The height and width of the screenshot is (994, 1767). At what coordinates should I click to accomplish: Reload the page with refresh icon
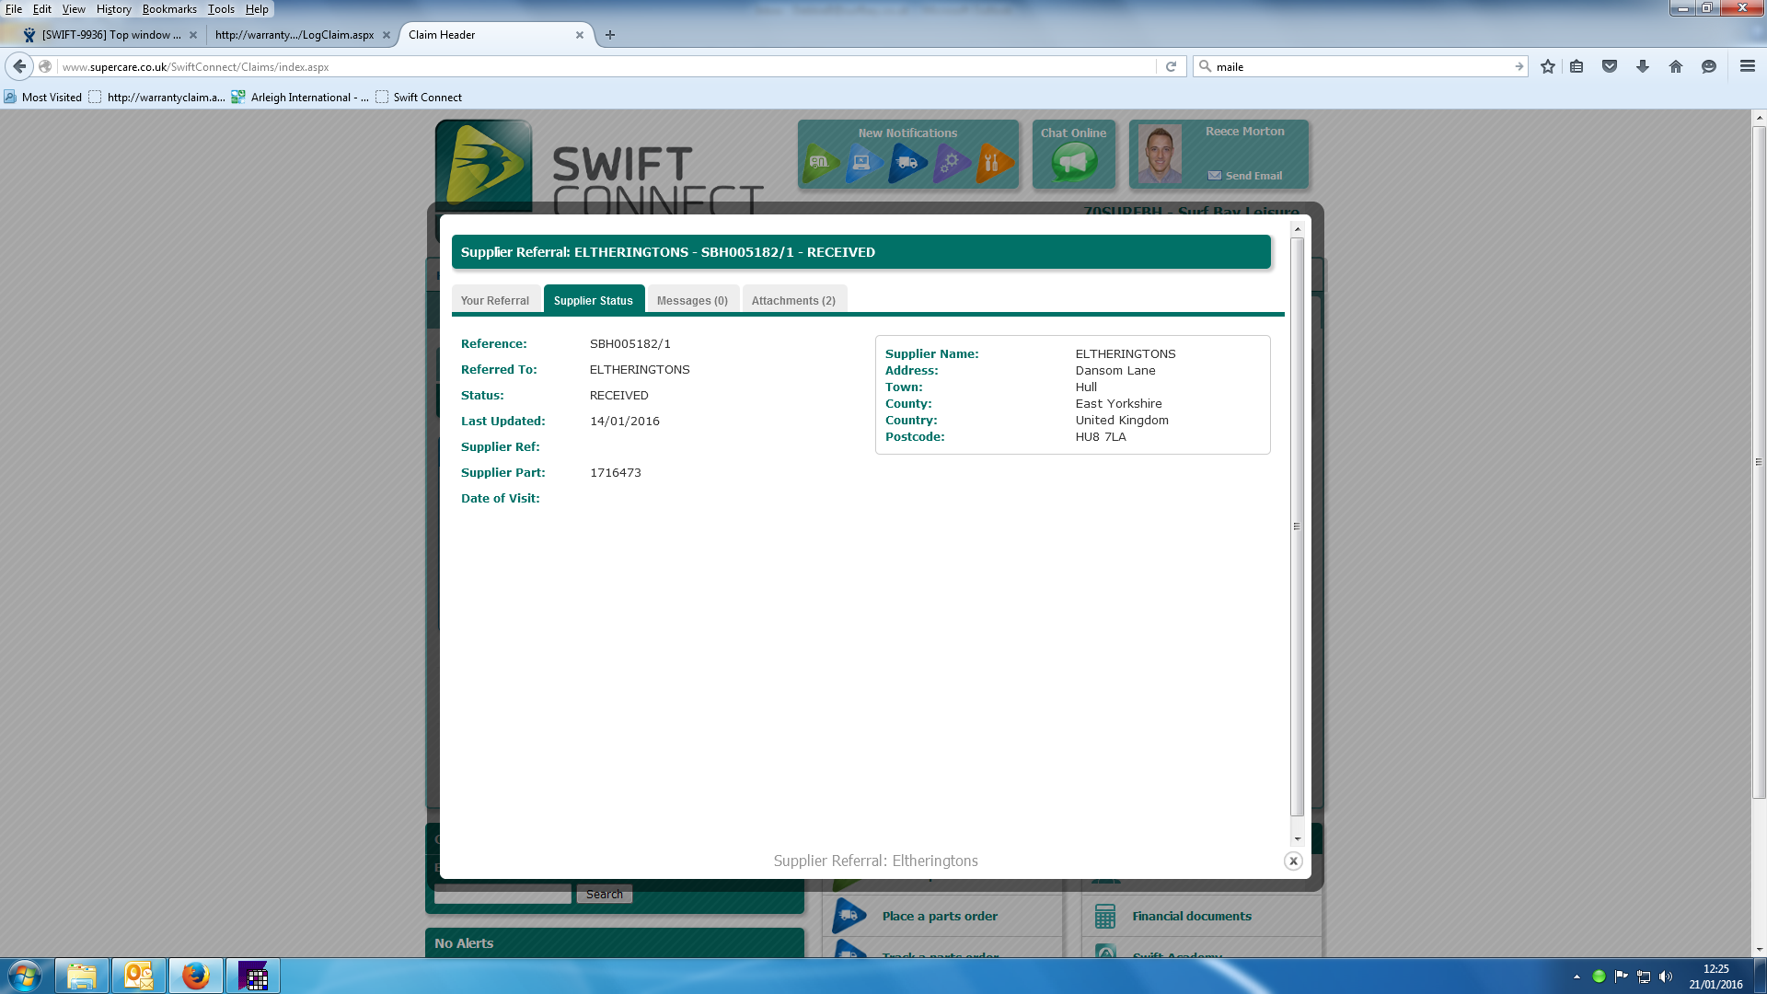[1171, 66]
